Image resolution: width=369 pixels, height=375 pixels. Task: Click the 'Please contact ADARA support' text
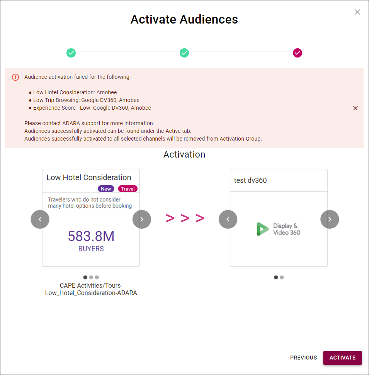coord(89,123)
